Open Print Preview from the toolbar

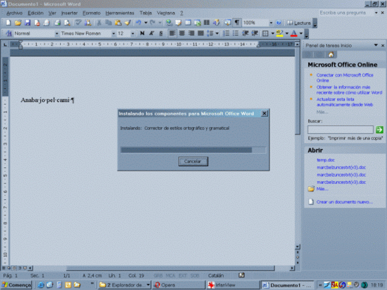(x=67, y=23)
